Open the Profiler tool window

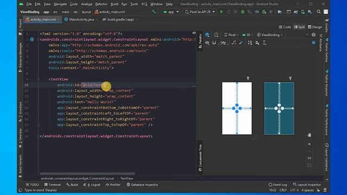click(x=113, y=185)
